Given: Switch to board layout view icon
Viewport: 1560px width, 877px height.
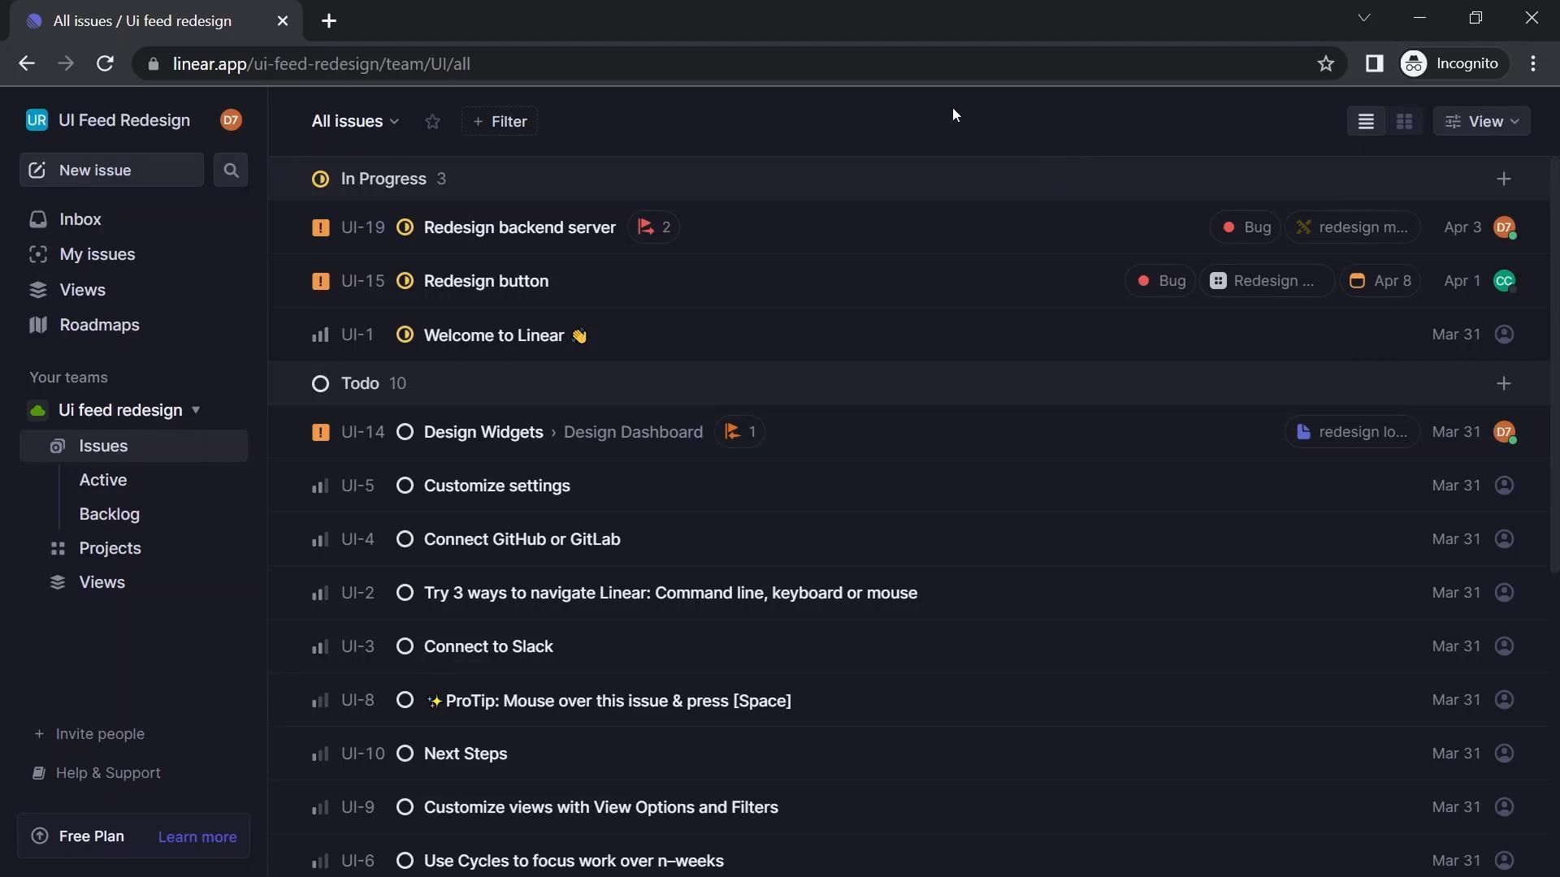Looking at the screenshot, I should pos(1404,122).
